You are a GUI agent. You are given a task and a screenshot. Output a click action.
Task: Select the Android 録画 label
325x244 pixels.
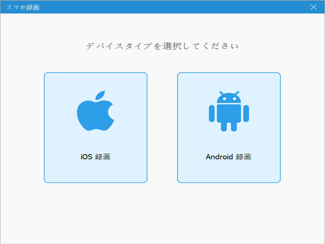(228, 157)
